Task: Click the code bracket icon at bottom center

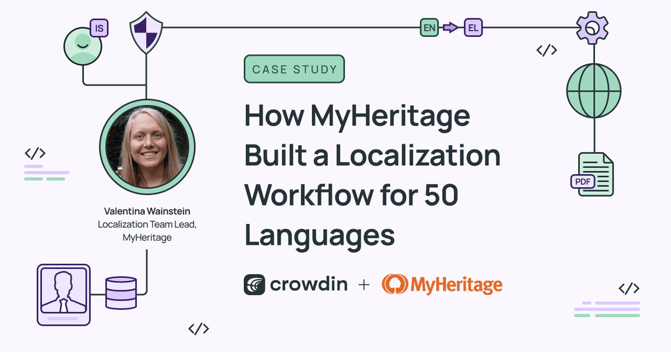Action: (x=199, y=329)
